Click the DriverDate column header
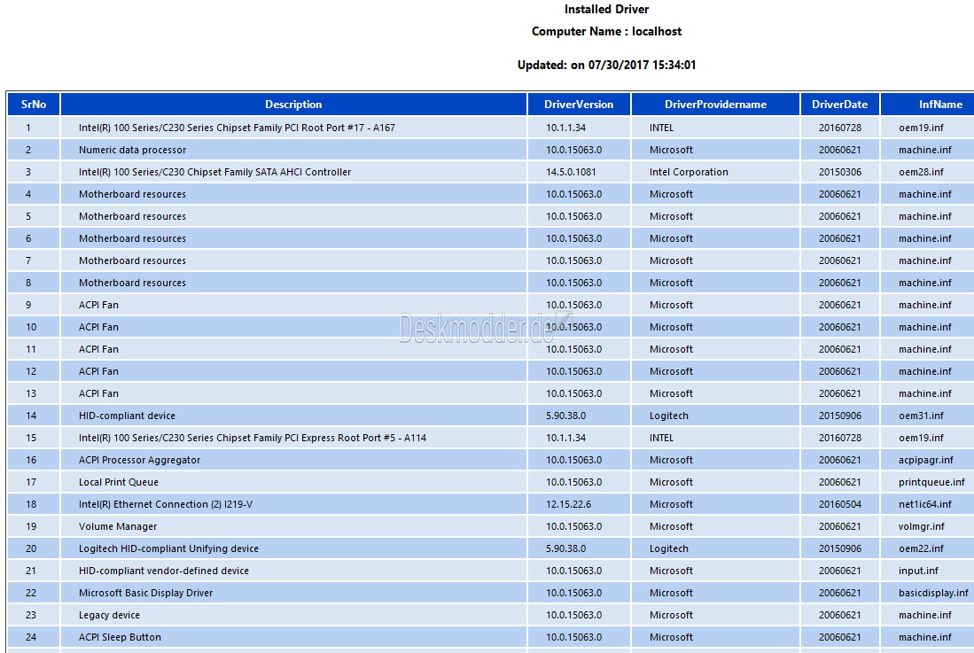This screenshot has width=974, height=653. click(x=840, y=105)
